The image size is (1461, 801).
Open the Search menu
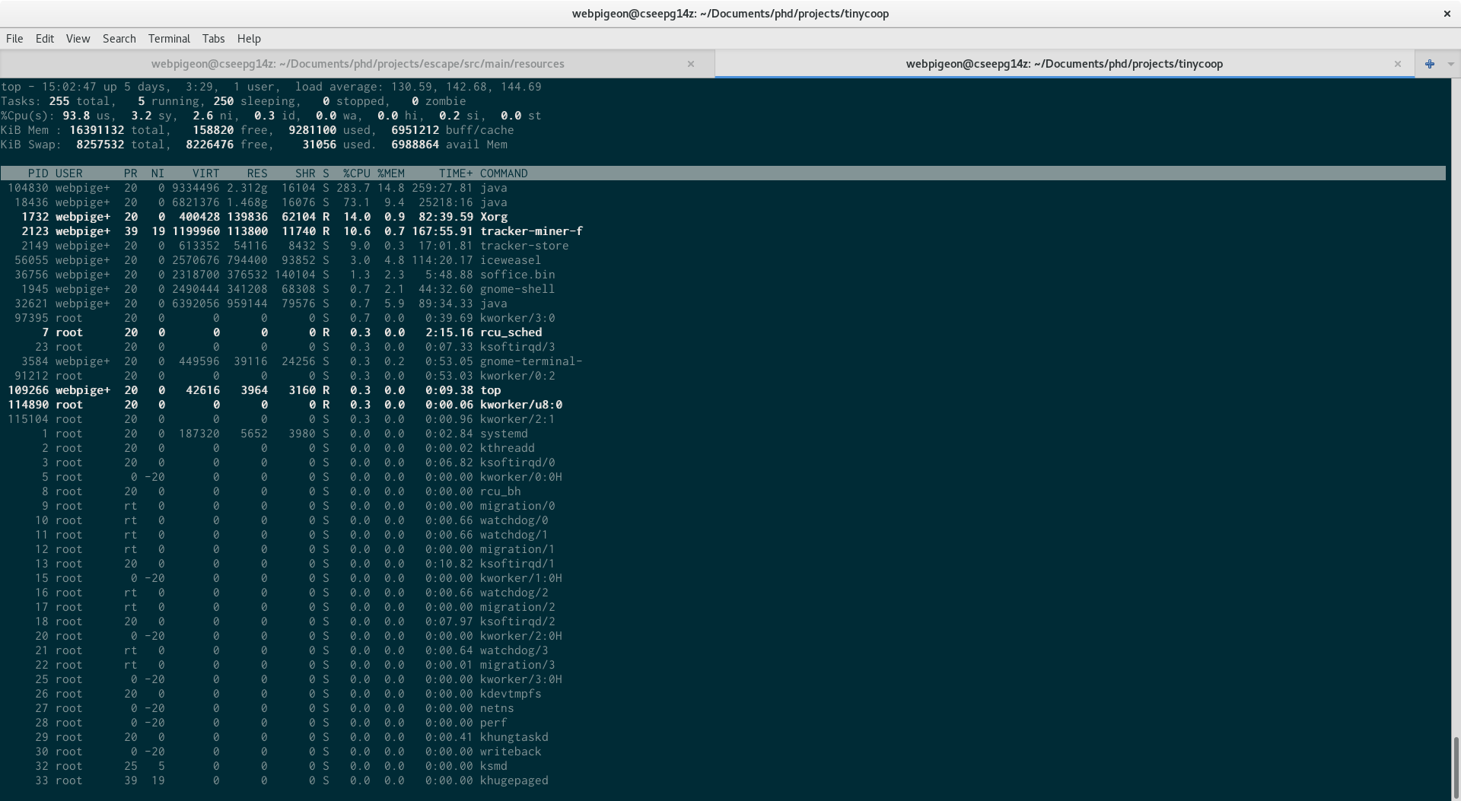[119, 39]
